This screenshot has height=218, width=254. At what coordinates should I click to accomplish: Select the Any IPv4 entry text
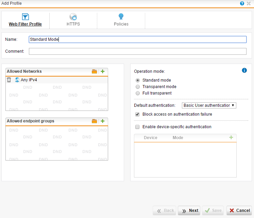coord(29,80)
